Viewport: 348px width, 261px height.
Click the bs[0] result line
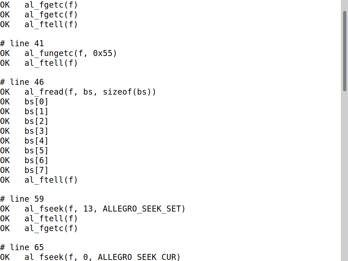24,102
